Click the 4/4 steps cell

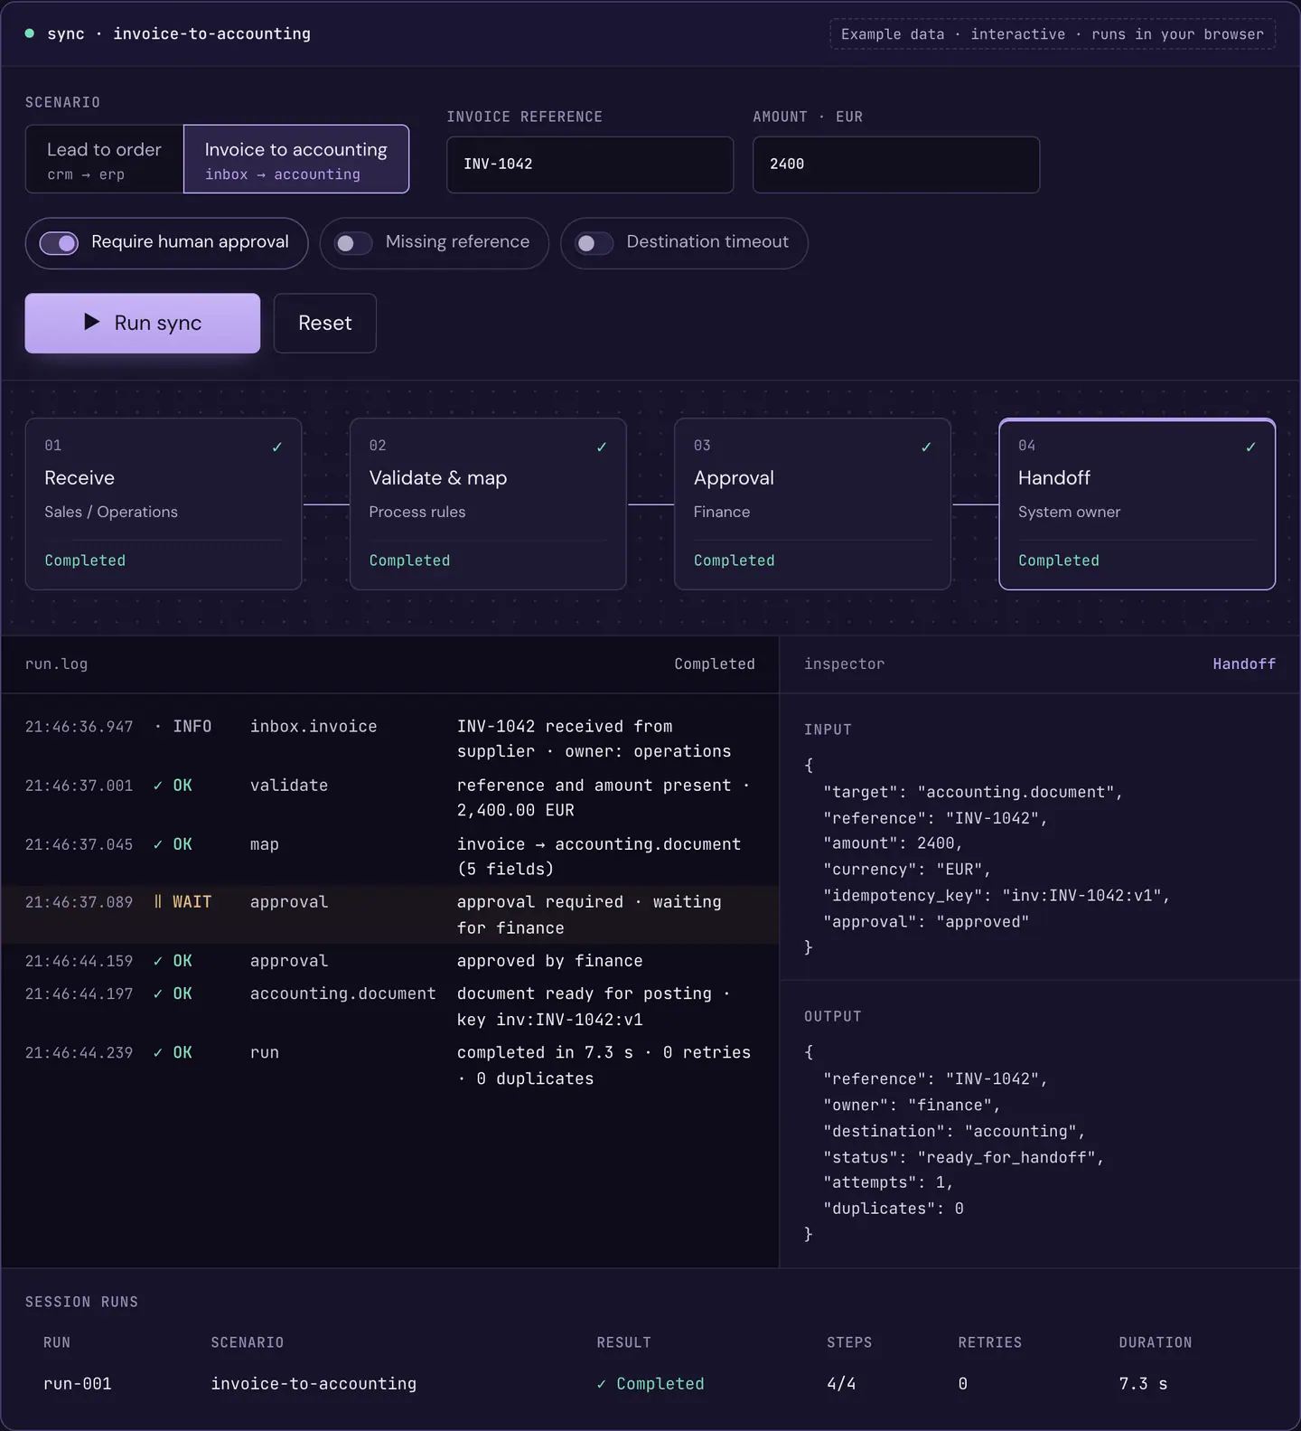coord(841,1384)
